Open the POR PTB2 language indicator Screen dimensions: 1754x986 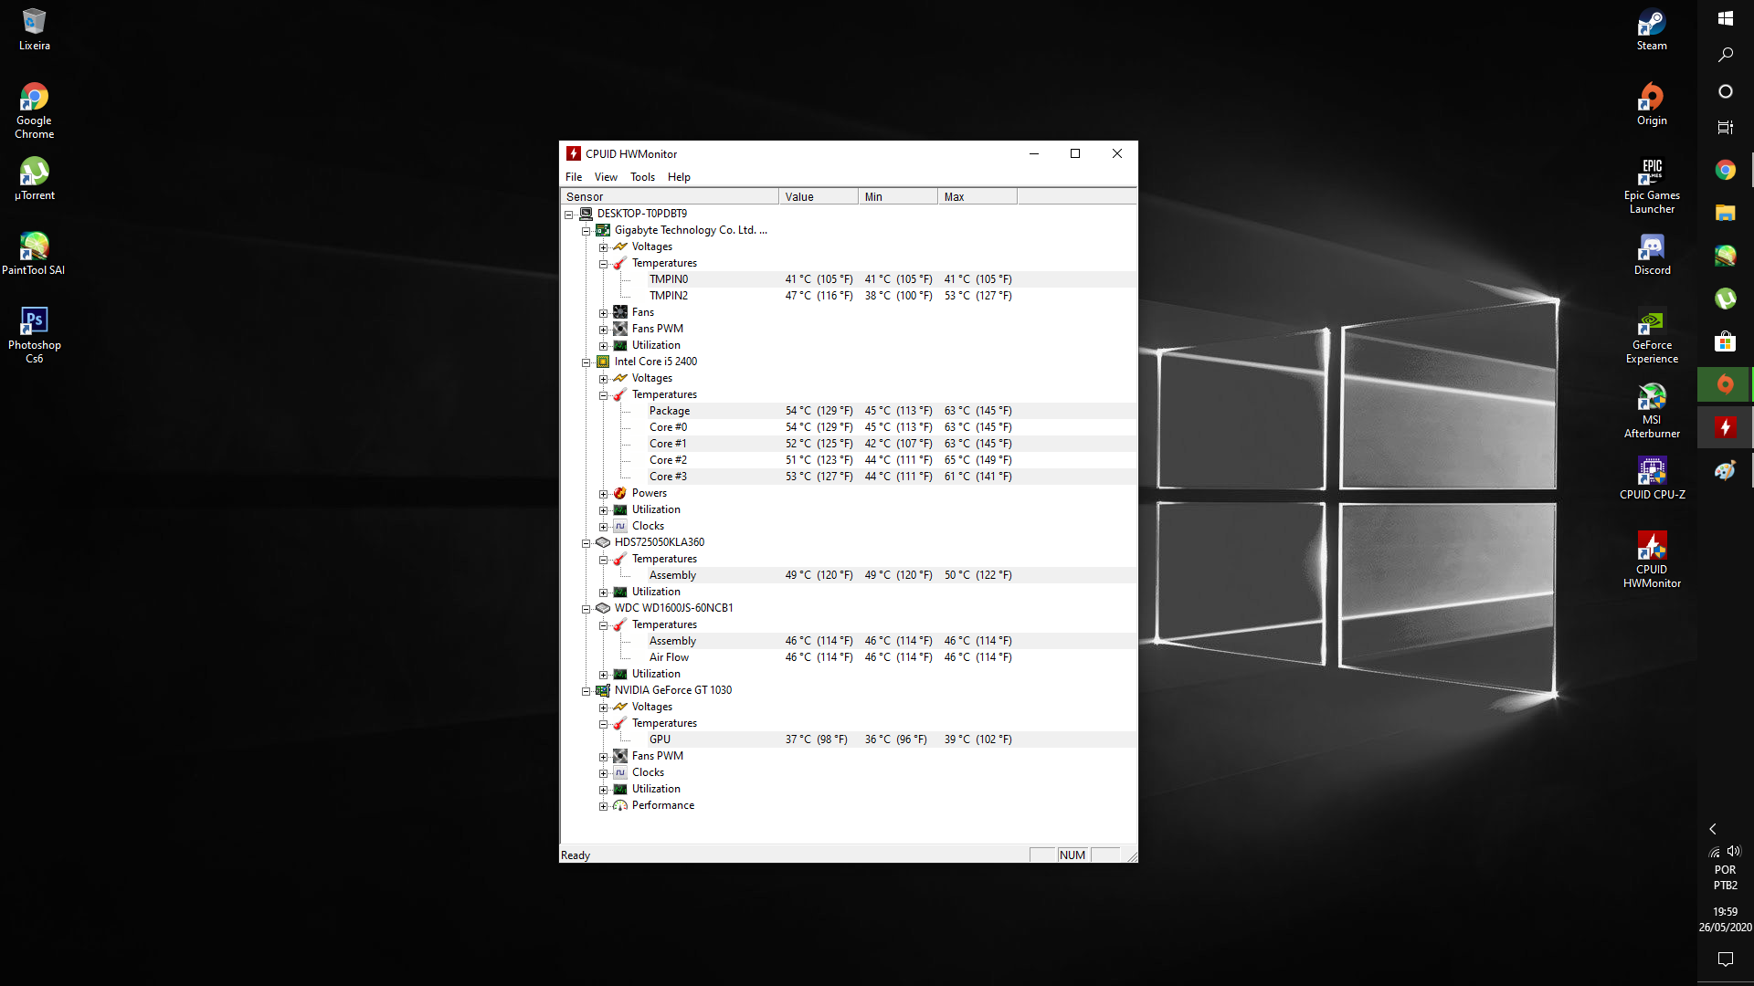[x=1725, y=877]
